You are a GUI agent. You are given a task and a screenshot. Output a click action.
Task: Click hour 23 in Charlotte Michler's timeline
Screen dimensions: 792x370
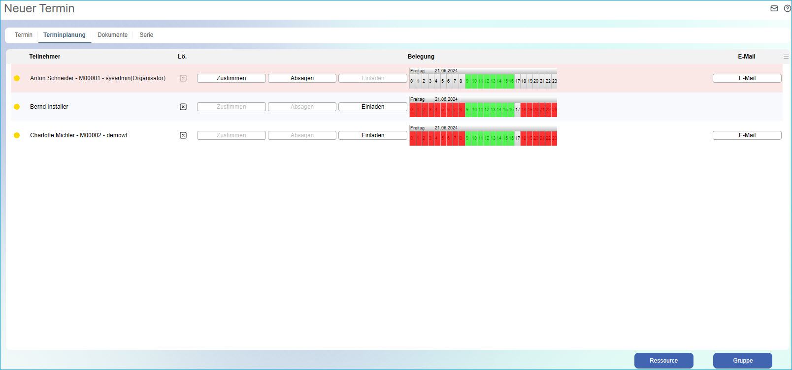pos(555,138)
